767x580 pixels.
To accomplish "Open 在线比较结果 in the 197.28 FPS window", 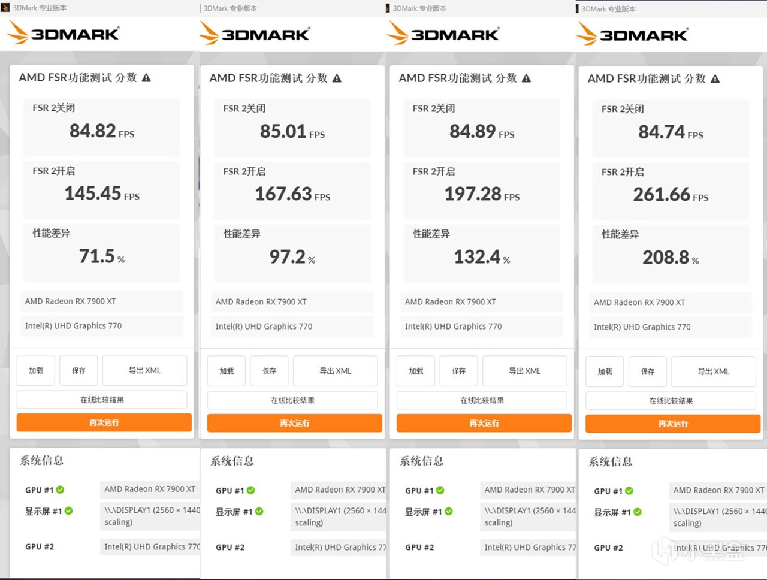I will 482,400.
